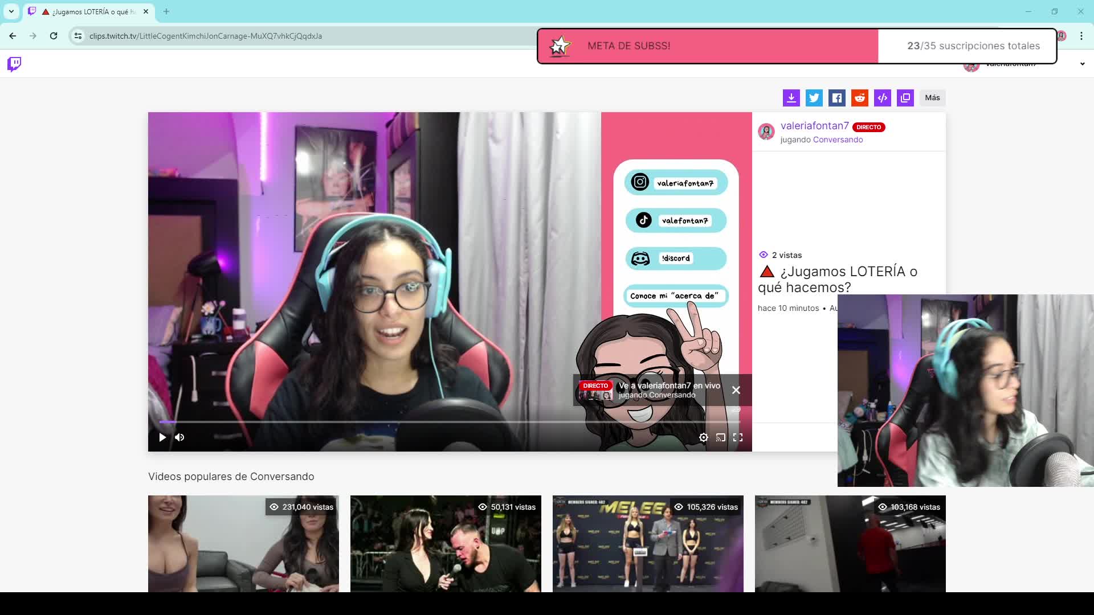The height and width of the screenshot is (615, 1094).
Task: Open the tab search dropdown arrow
Action: click(11, 11)
